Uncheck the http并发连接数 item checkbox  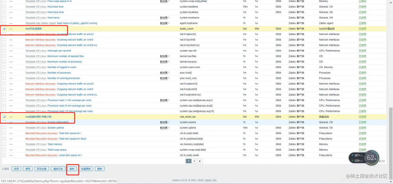pyautogui.click(x=4, y=29)
